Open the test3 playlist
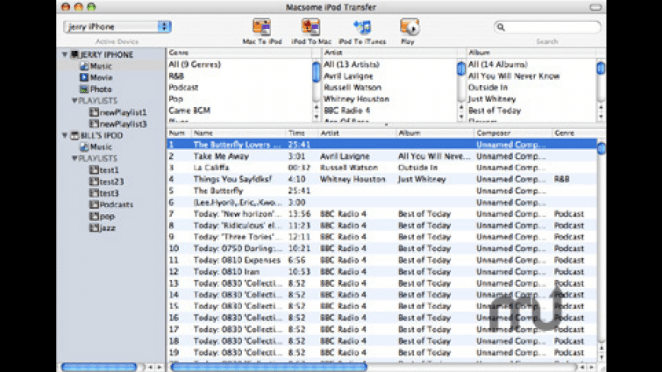 coord(109,193)
